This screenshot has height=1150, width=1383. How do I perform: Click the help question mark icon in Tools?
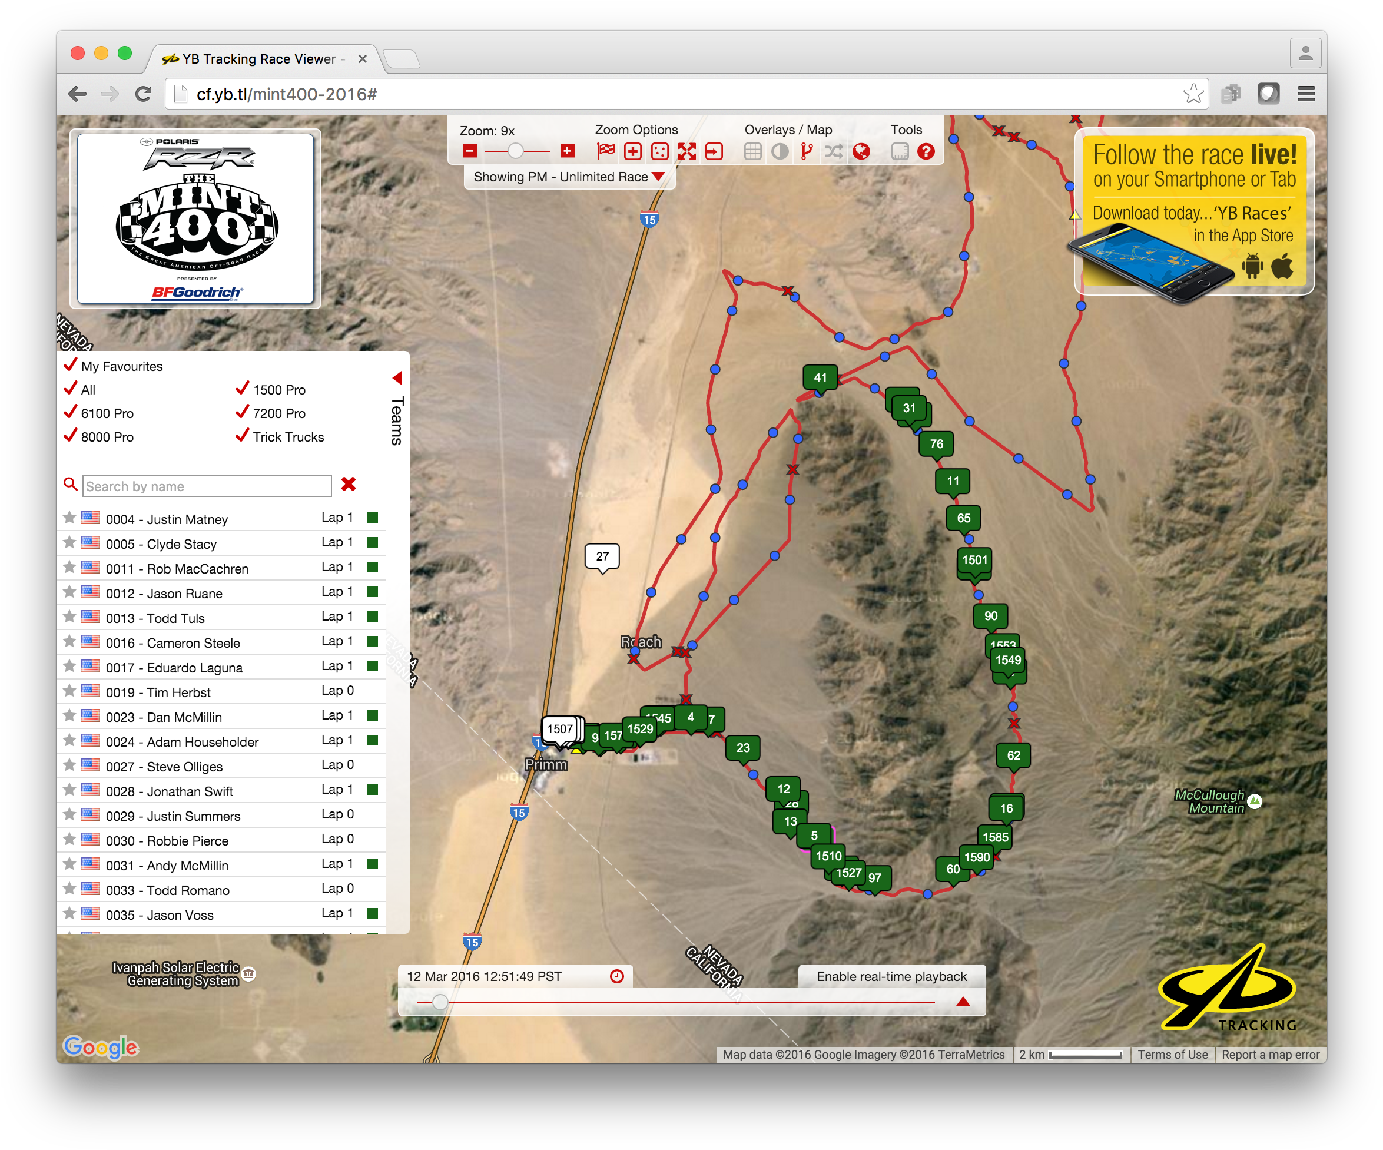927,151
